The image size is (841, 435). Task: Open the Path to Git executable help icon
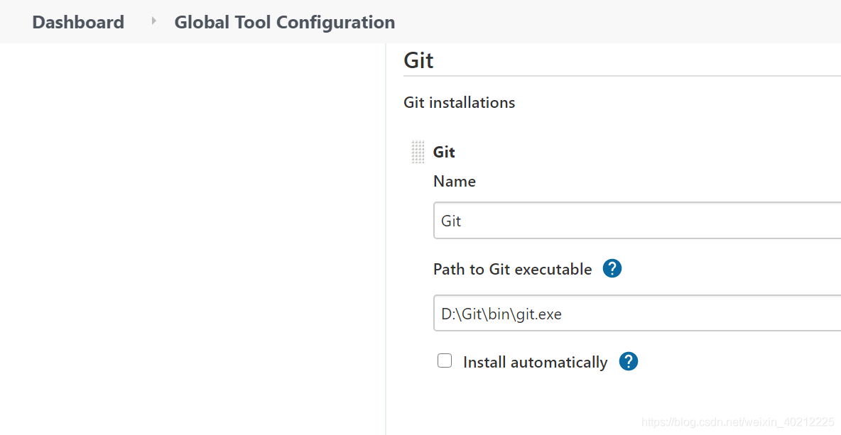click(612, 269)
